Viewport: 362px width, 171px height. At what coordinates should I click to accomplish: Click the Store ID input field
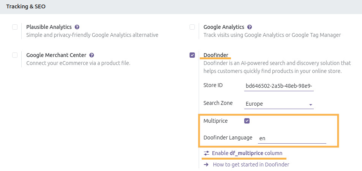[279, 86]
